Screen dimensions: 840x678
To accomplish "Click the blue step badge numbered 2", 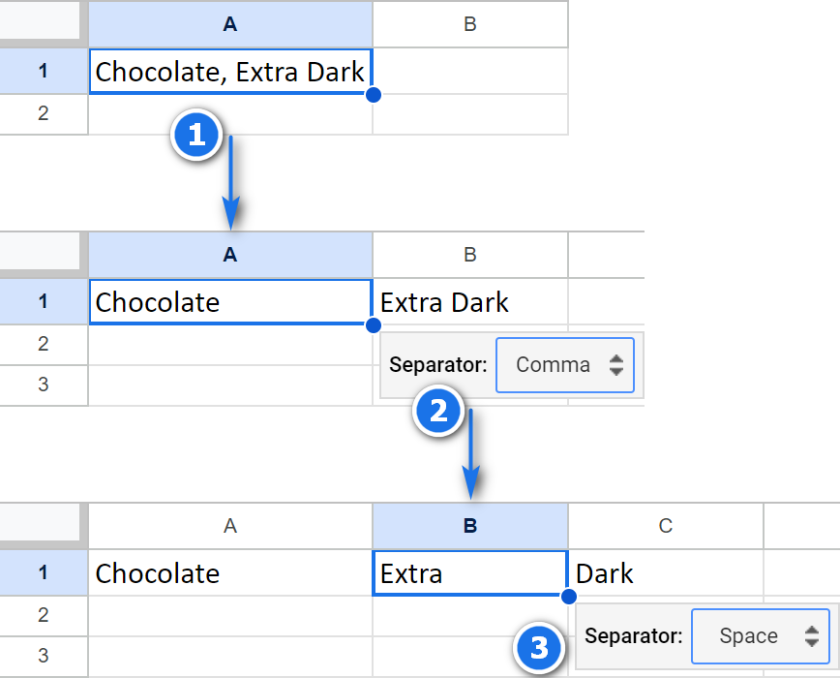I will point(439,412).
